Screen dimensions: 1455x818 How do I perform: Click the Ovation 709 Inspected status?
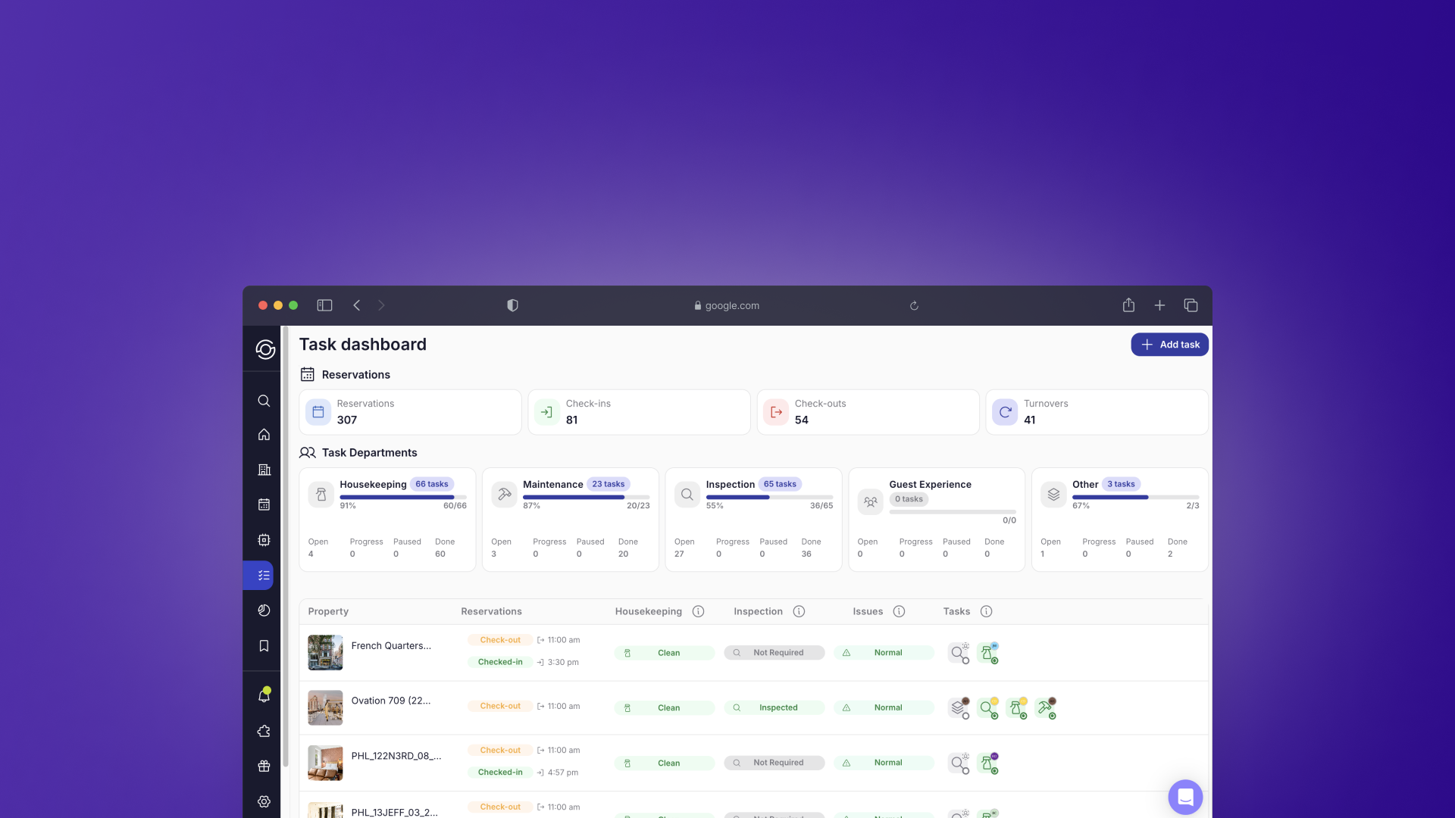click(774, 707)
